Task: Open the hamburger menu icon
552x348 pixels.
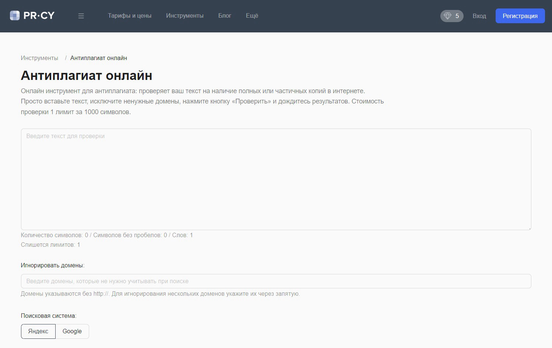Action: tap(81, 16)
